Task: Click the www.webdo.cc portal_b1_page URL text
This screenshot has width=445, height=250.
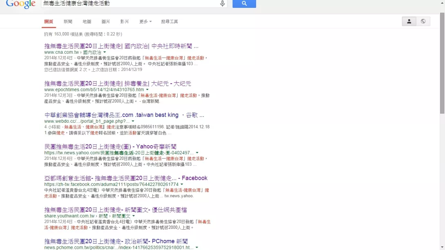Action: point(87,121)
